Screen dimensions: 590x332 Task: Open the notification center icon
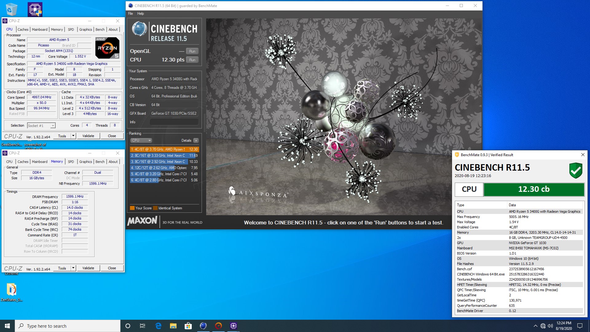pos(580,326)
